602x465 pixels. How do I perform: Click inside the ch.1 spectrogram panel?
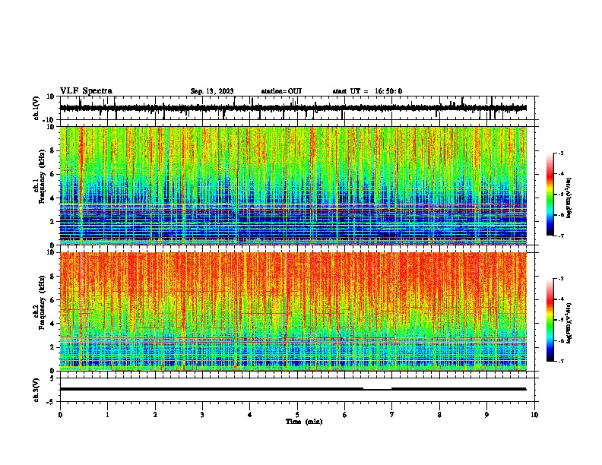point(293,185)
